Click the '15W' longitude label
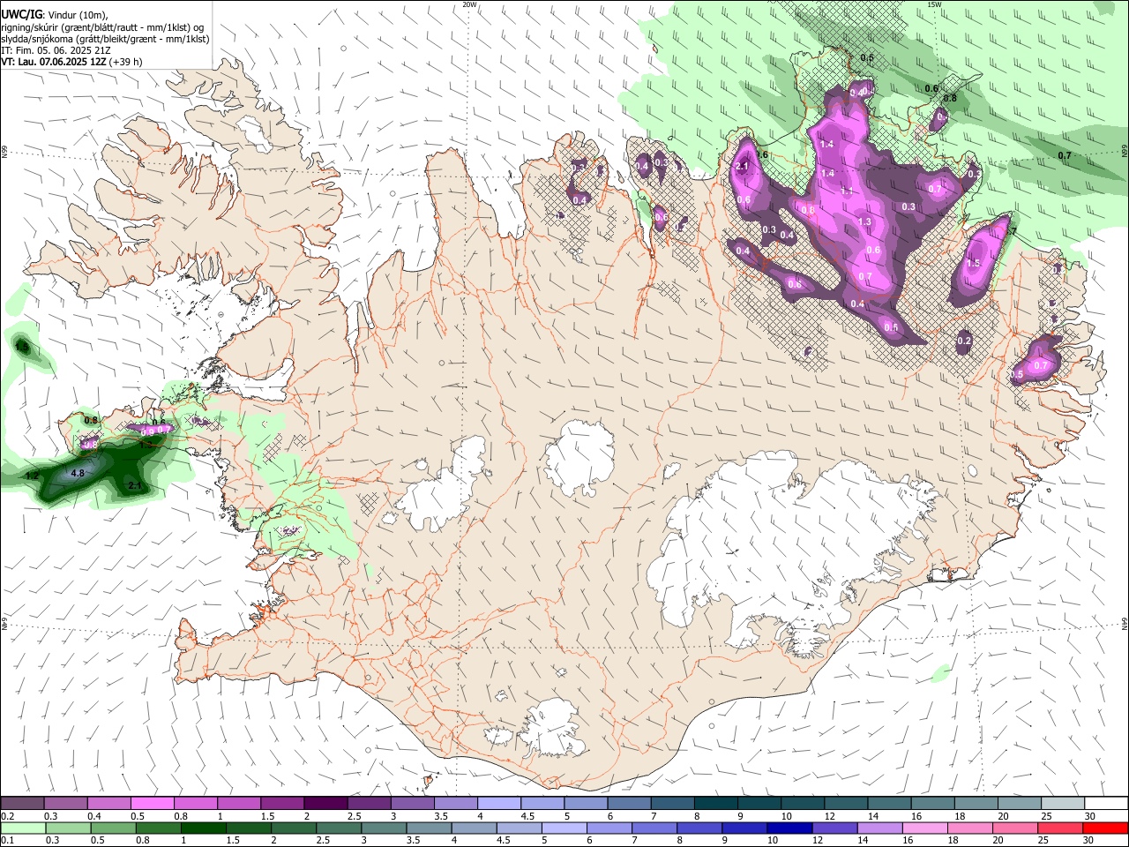1129x847 pixels. point(934,4)
